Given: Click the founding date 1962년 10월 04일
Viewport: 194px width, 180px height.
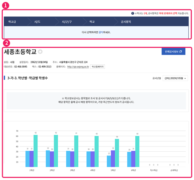Looking at the screenshot, I should click(39, 62).
